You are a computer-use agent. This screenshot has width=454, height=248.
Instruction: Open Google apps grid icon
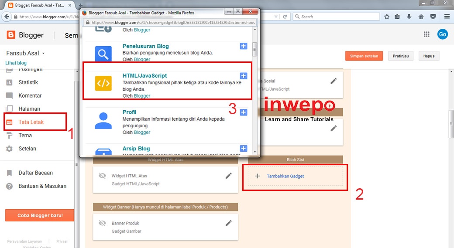[426, 34]
